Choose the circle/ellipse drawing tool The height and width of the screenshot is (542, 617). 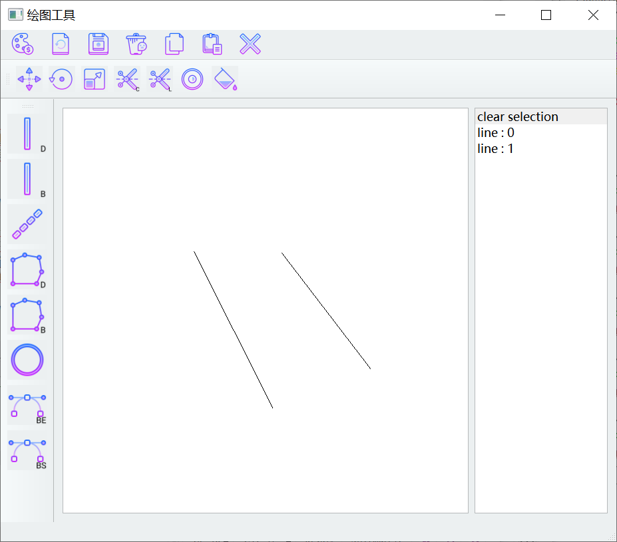[27, 360]
